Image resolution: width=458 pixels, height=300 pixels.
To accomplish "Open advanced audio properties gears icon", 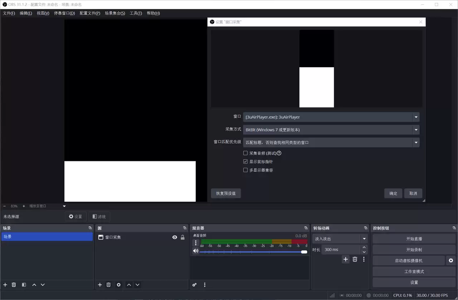I will (194, 285).
